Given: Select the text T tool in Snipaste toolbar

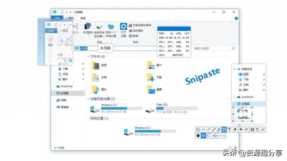Looking at the screenshot, I should pos(230,130).
